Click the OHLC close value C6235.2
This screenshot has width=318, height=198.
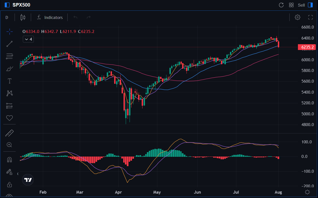(x=86, y=32)
